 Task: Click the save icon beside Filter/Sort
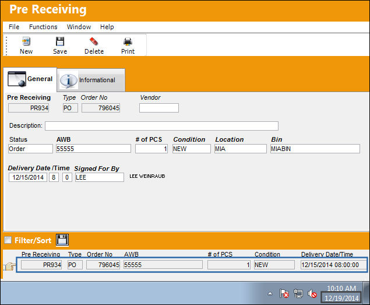[x=62, y=240]
